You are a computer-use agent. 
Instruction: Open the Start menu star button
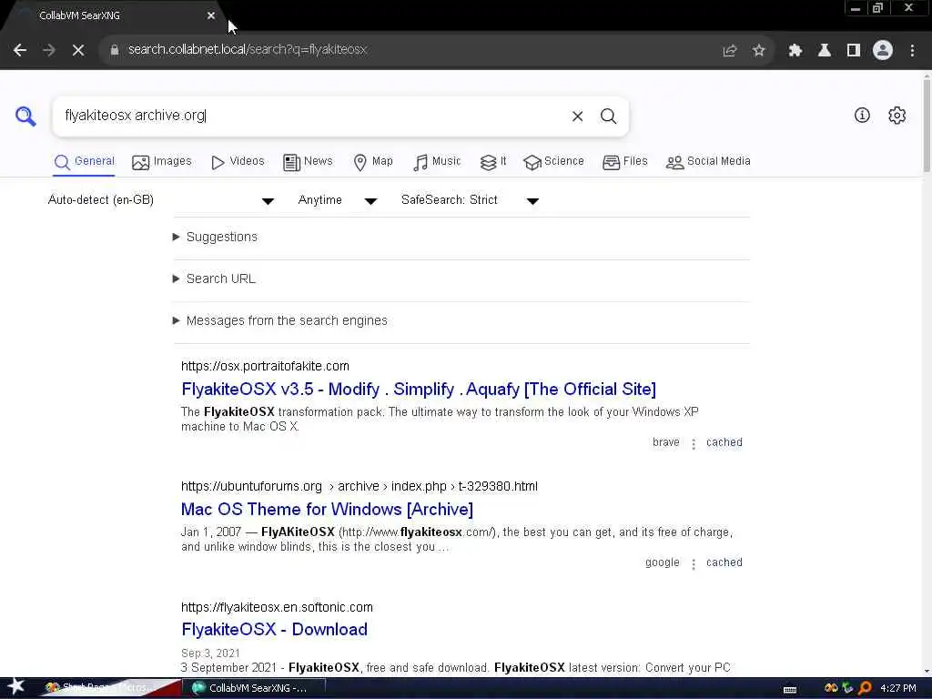15,686
